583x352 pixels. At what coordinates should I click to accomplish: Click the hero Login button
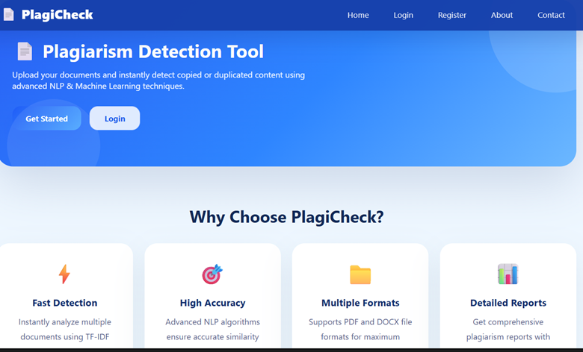pos(114,119)
